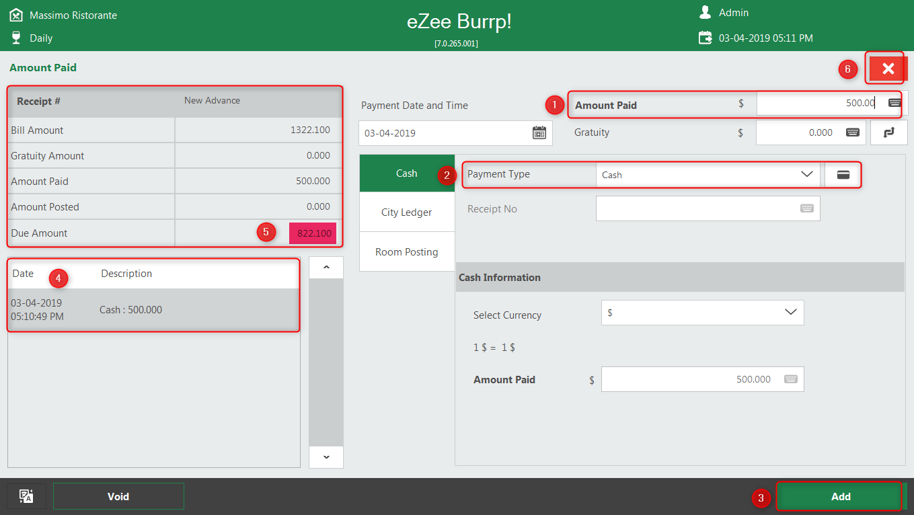The image size is (914, 515).
Task: Switch to the City Ledger tab
Action: coord(407,212)
